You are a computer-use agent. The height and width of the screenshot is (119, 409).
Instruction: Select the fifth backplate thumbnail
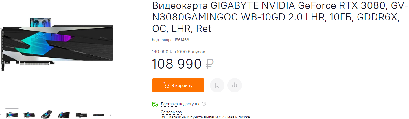click(81, 114)
